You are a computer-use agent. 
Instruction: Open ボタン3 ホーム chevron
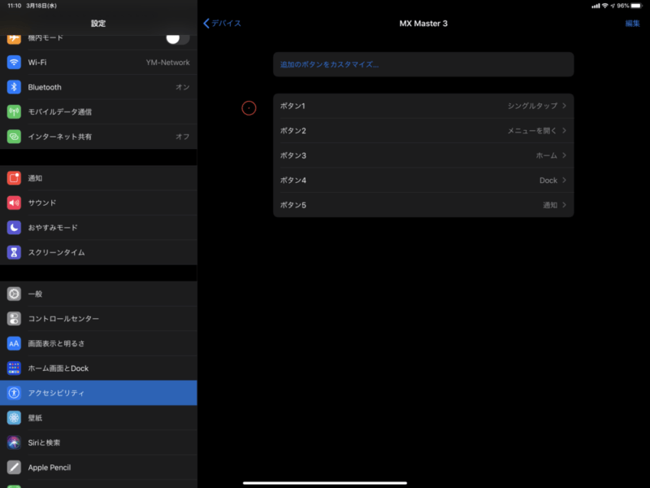point(564,155)
